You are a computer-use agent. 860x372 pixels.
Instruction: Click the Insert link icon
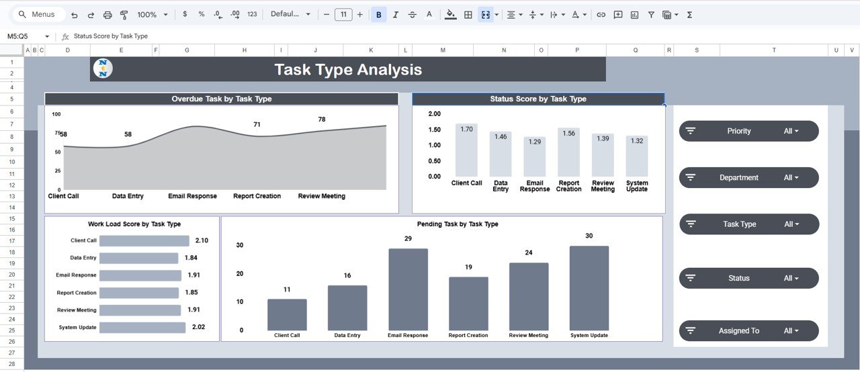601,15
